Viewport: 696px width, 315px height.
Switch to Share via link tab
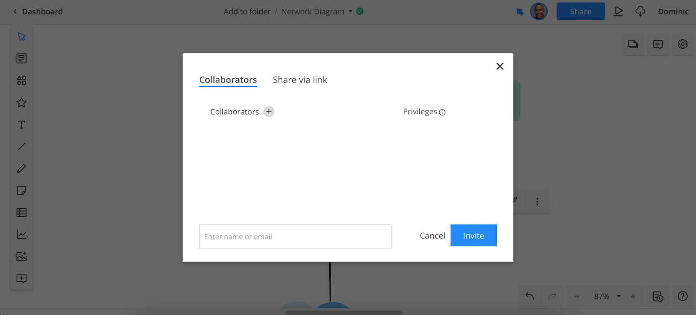pyautogui.click(x=300, y=80)
